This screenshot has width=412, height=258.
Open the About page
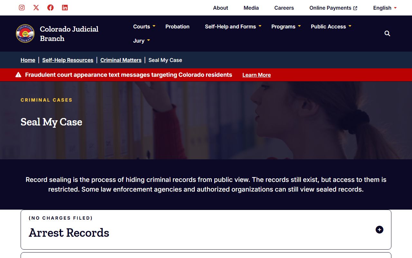point(220,8)
